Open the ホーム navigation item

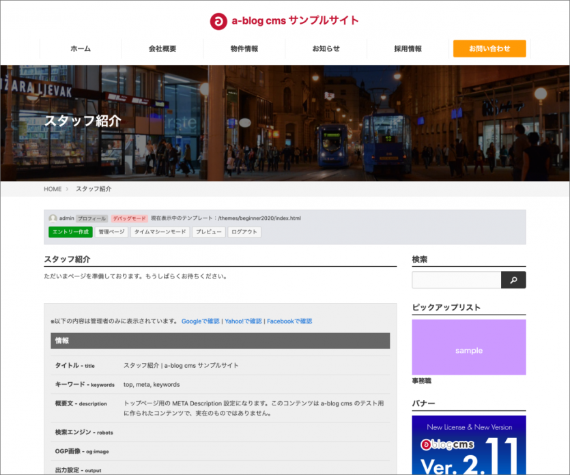(81, 48)
